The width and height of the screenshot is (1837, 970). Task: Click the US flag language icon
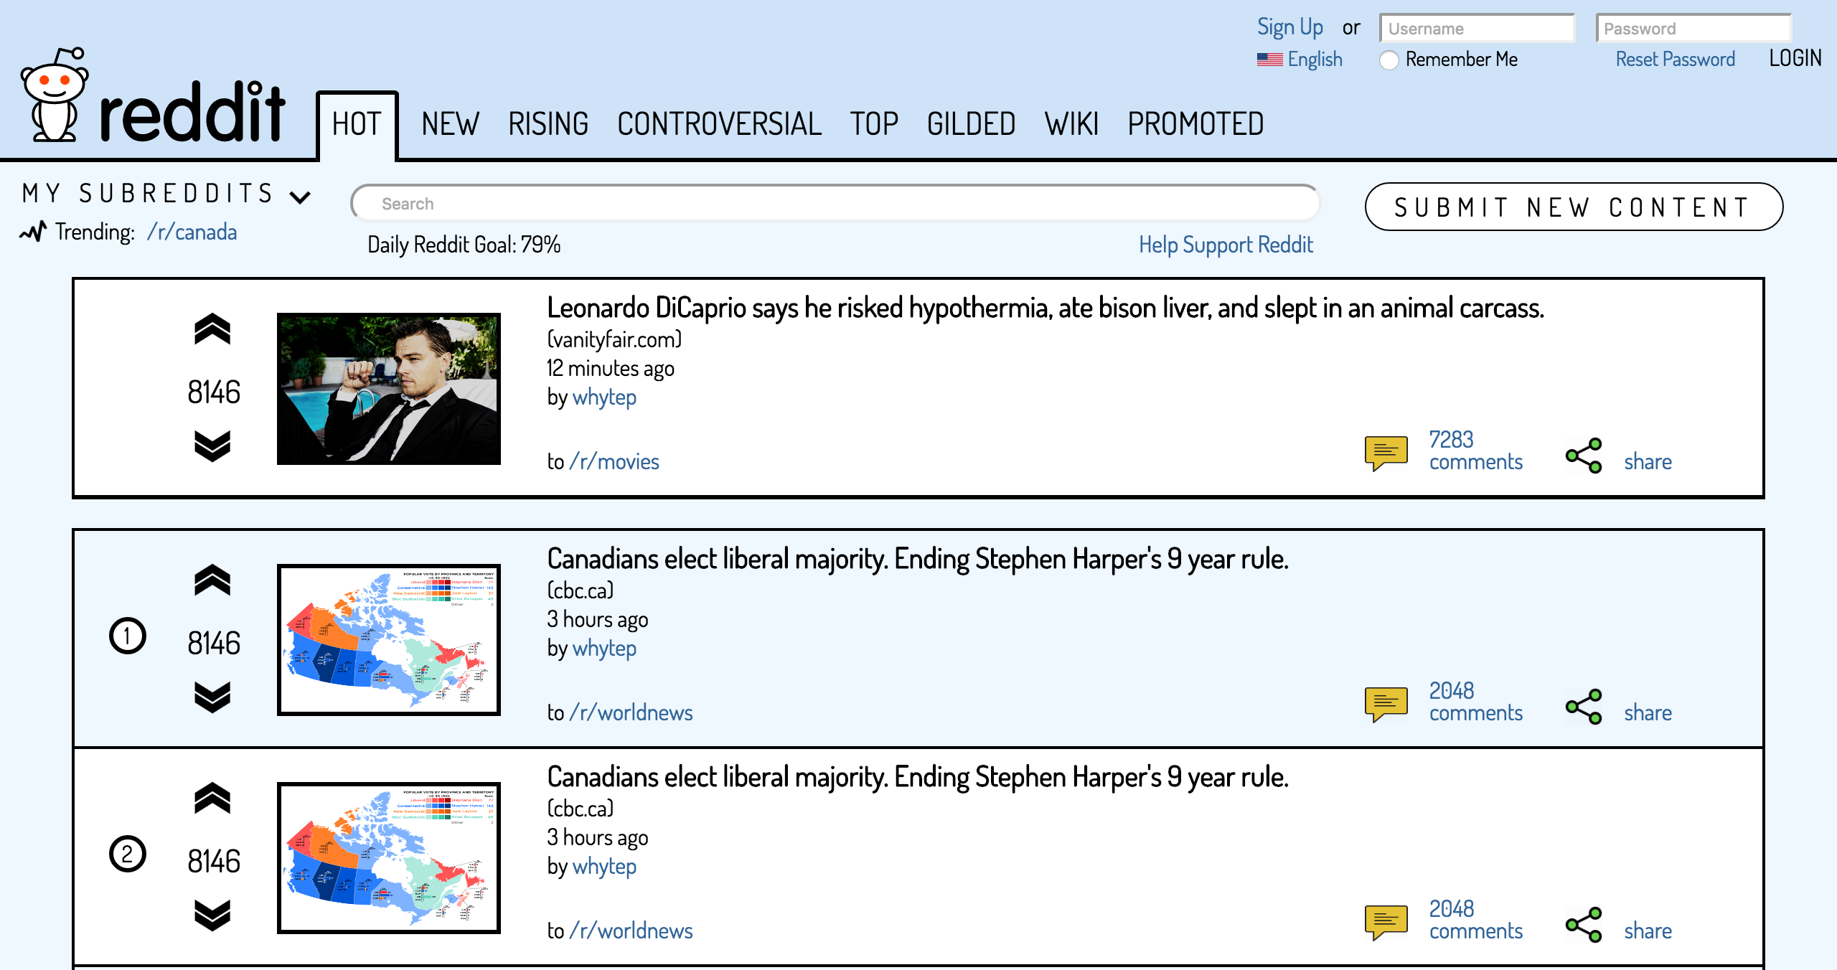[1269, 60]
